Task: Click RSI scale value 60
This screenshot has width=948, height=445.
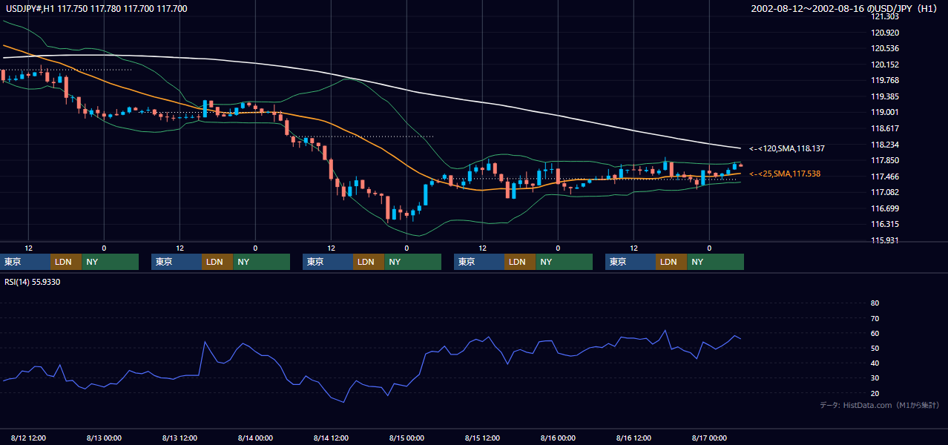Action: (875, 333)
